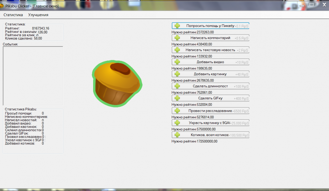This screenshot has height=191, width=329.
Task: Open the Улучшения menu
Action: tap(38, 15)
